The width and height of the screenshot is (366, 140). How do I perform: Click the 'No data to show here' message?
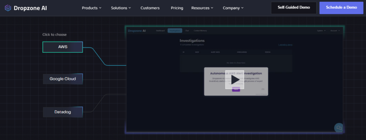coord(236,63)
